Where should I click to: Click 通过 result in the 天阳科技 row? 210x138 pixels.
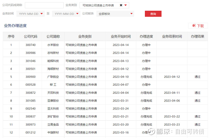(197, 93)
